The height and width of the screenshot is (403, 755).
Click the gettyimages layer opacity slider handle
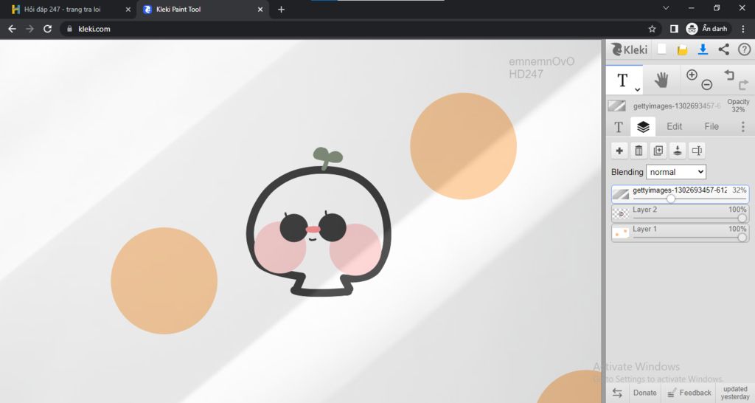[671, 199]
